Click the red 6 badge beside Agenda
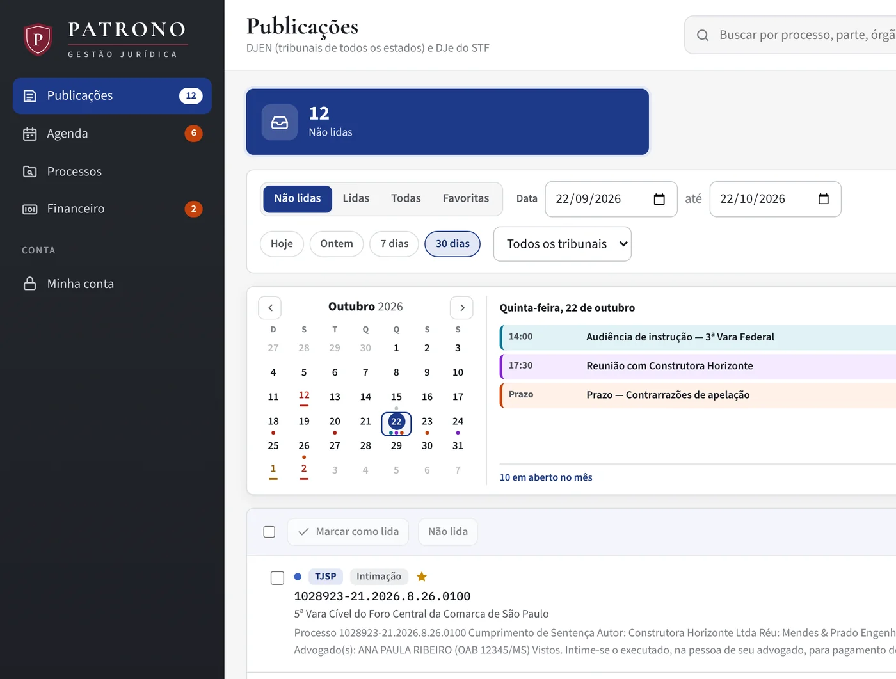The height and width of the screenshot is (679, 896). click(x=193, y=133)
